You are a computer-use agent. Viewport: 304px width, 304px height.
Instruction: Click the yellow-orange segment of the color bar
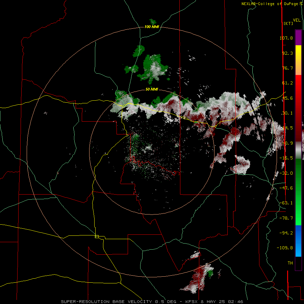(x=298, y=60)
